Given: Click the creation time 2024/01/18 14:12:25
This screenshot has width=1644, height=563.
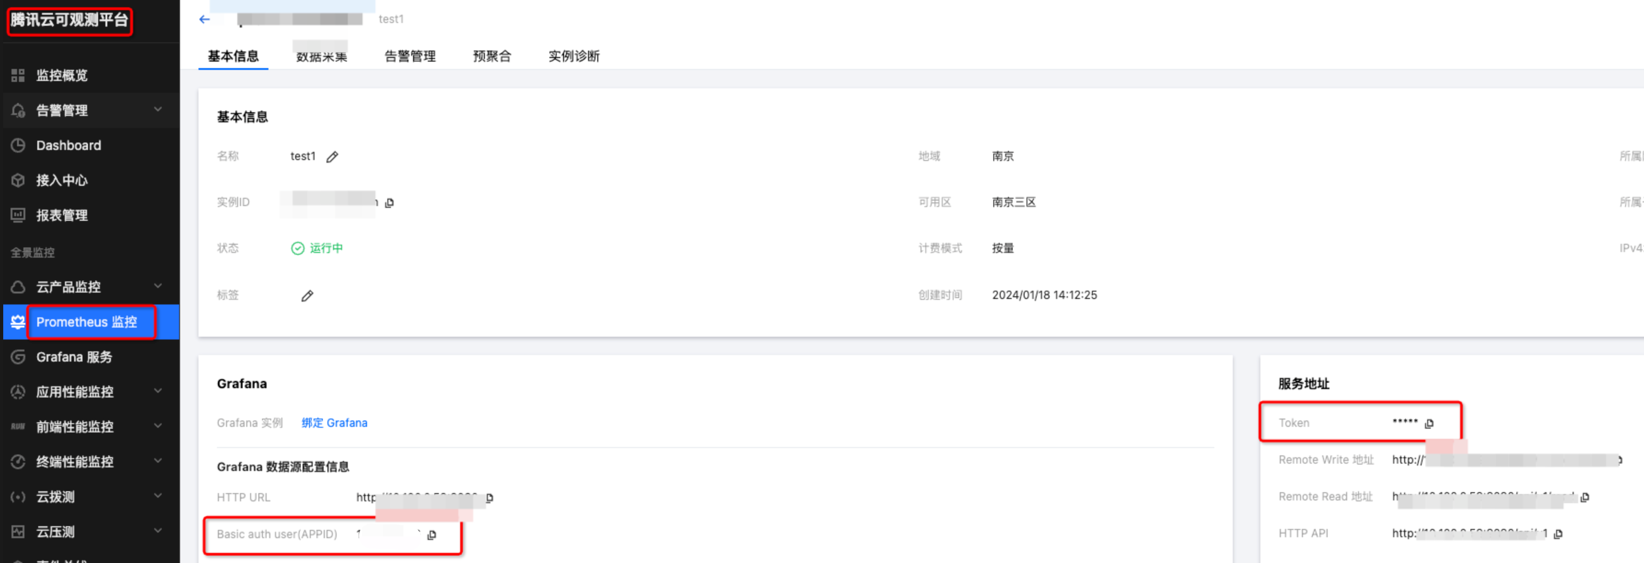Looking at the screenshot, I should (1044, 295).
